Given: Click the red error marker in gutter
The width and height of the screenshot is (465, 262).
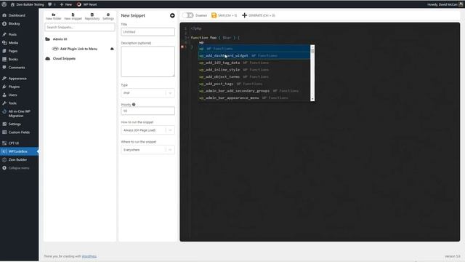Looking at the screenshot, I should pyautogui.click(x=182, y=47).
